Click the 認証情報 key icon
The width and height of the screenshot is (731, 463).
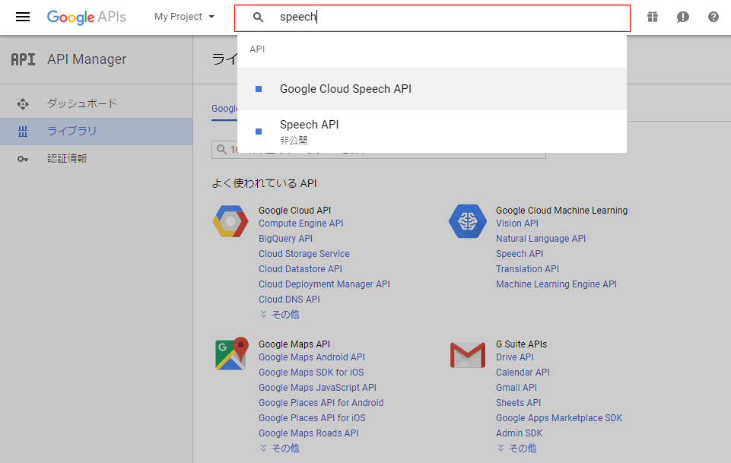(x=22, y=159)
